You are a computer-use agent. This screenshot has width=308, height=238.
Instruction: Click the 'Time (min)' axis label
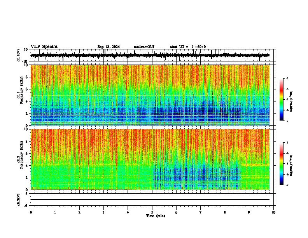[x=156, y=216]
